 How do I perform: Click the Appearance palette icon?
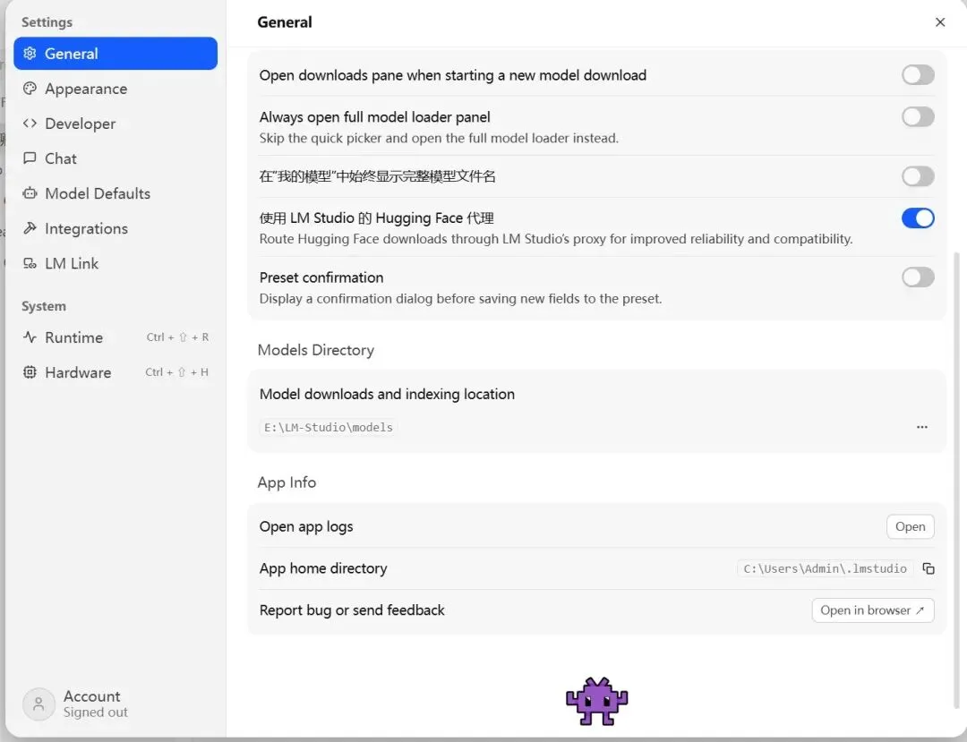click(30, 89)
